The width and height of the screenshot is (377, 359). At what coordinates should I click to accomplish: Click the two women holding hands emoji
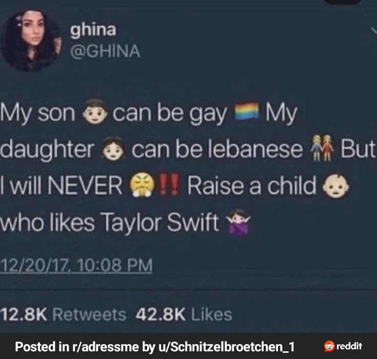pyautogui.click(x=321, y=148)
